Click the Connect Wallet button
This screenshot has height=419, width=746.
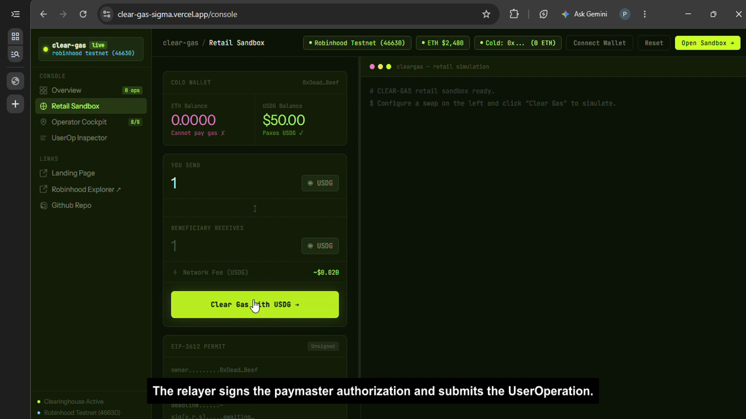coord(599,43)
